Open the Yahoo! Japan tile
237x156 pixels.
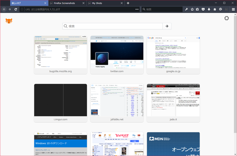117,144
